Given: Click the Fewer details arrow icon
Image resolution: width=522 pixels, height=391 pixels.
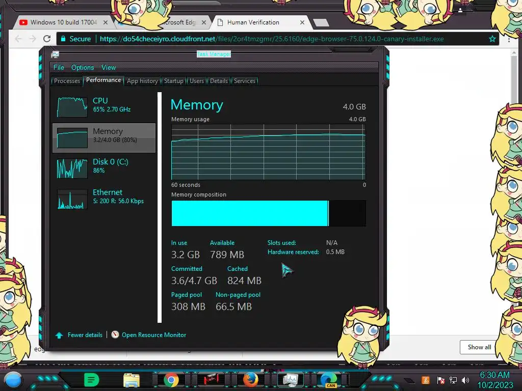Looking at the screenshot, I should pyautogui.click(x=59, y=335).
